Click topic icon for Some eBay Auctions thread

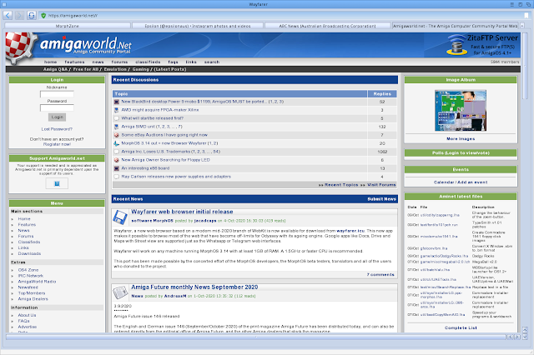click(117, 135)
